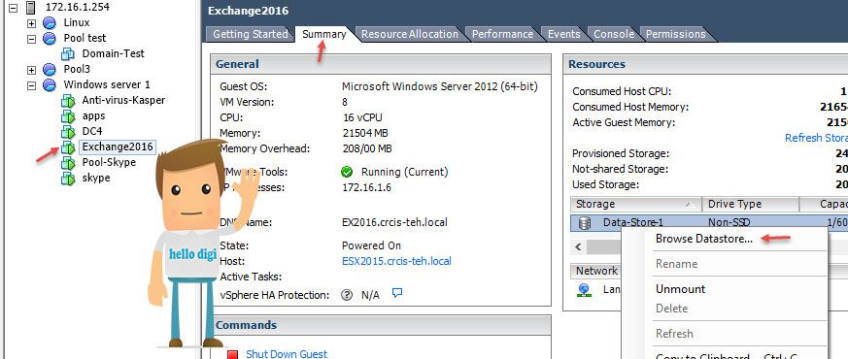
Task: Switch to the Permissions tab
Action: 675,34
